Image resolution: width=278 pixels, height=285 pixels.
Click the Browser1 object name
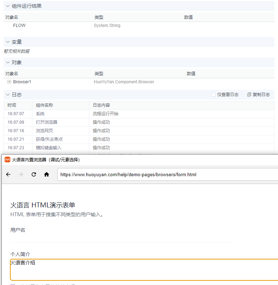[22, 82]
